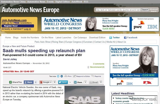Open Events in the top bar
The image size is (160, 104).
point(50,2)
